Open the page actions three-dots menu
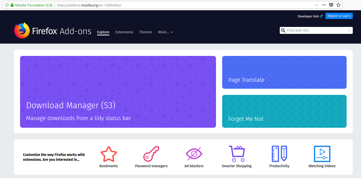The height and width of the screenshot is (178, 361). tap(324, 5)
